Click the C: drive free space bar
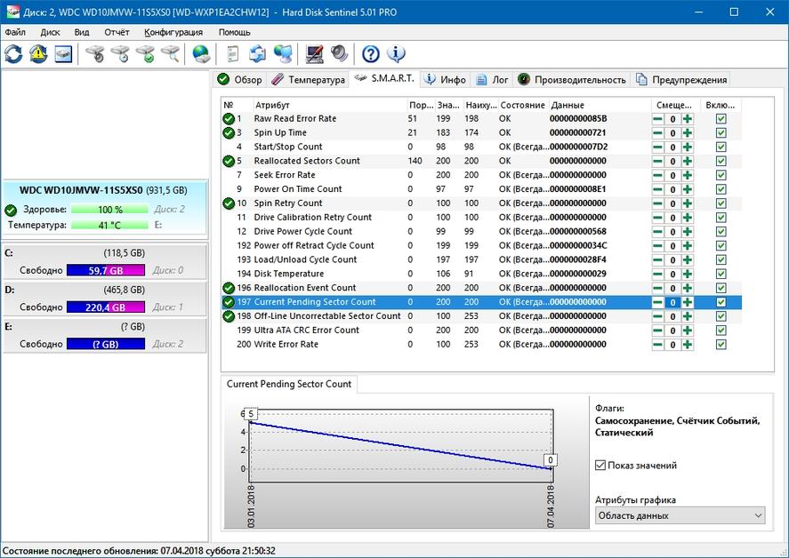The width and height of the screenshot is (789, 558). coord(106,270)
